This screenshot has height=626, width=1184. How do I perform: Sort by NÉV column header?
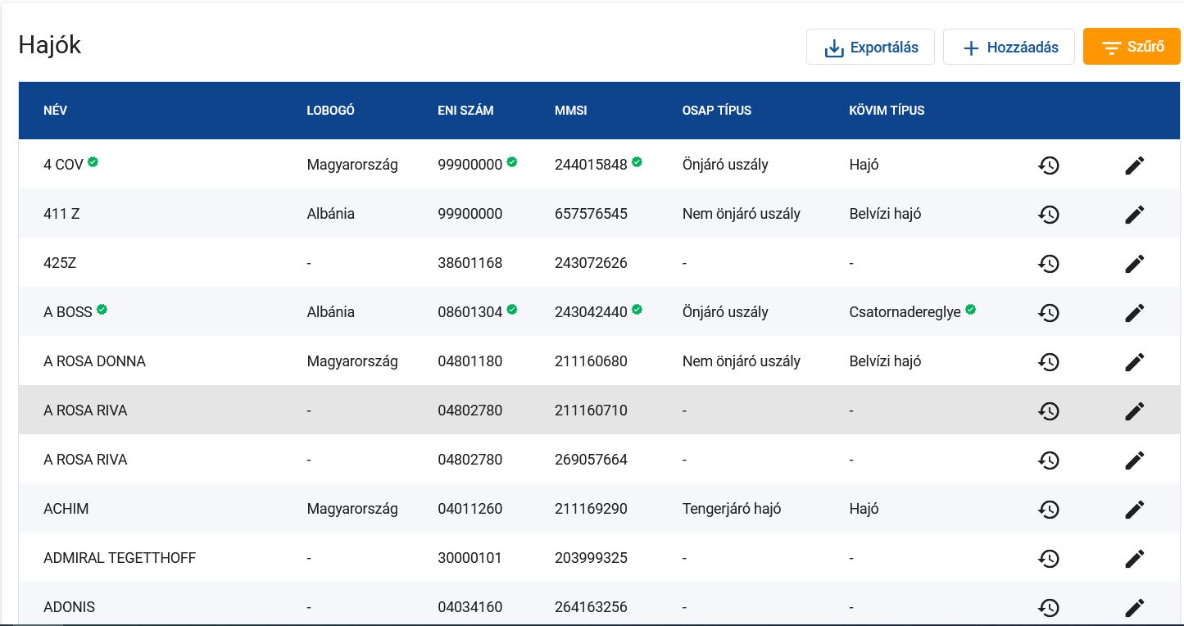coord(55,111)
